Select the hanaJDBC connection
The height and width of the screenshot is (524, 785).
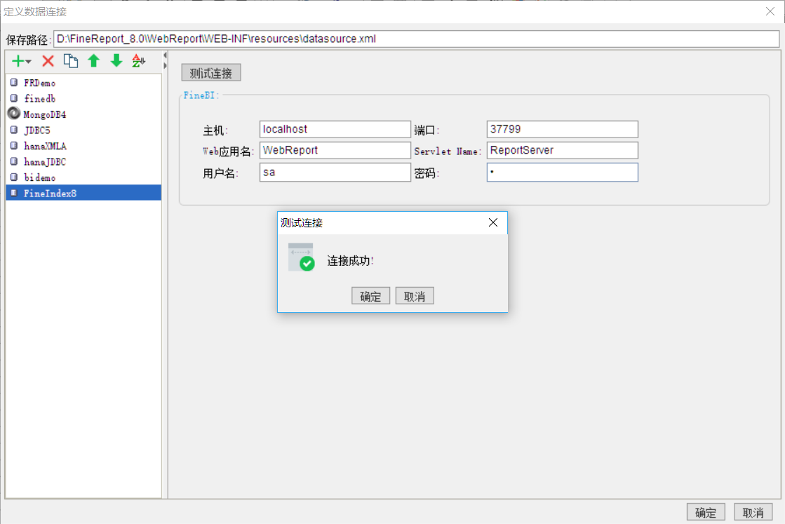tap(83, 161)
